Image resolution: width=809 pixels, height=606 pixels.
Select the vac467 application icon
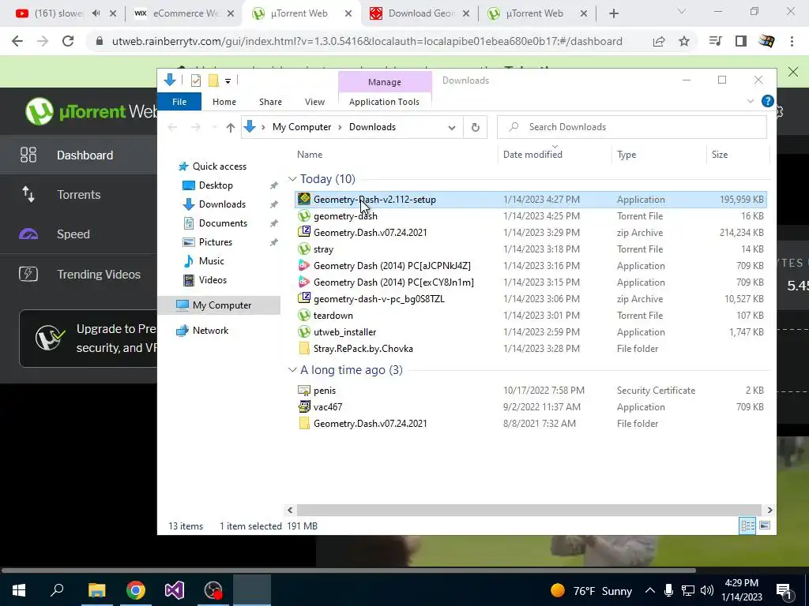click(x=304, y=406)
